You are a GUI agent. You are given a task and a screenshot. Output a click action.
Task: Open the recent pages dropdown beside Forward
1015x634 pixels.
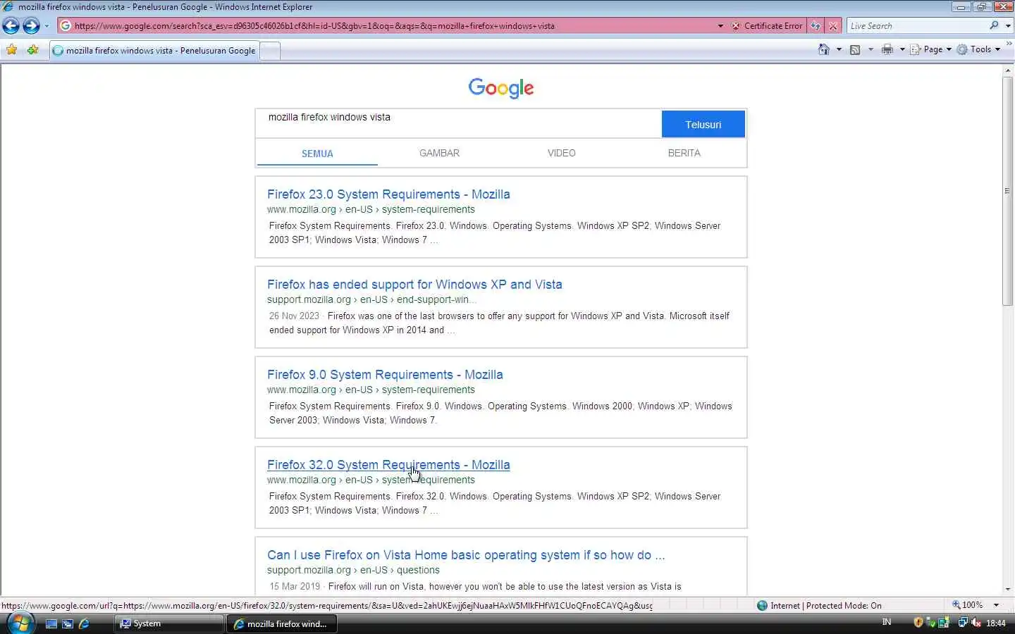click(x=47, y=26)
